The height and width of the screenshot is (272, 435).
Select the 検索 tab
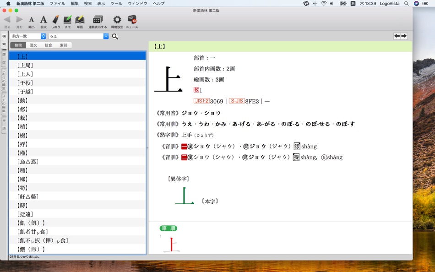click(18, 45)
